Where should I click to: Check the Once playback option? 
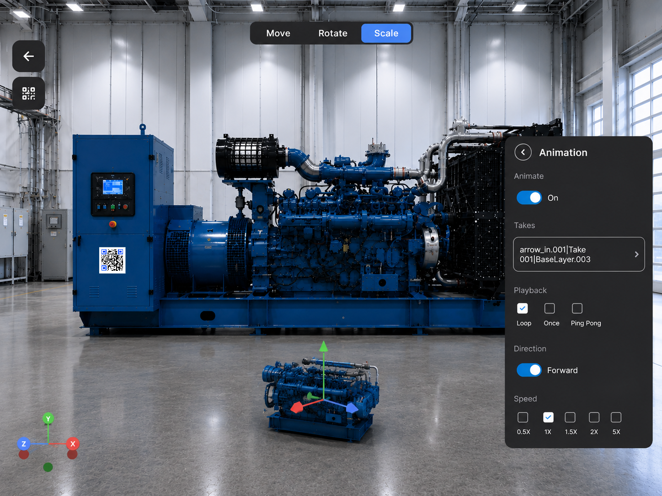click(x=550, y=309)
